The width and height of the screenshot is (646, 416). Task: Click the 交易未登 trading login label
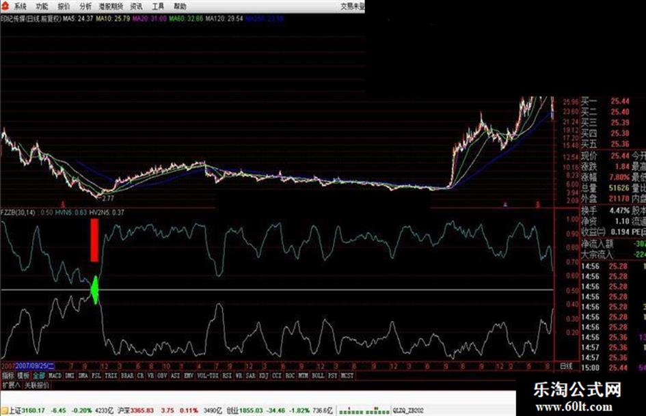[x=353, y=6]
